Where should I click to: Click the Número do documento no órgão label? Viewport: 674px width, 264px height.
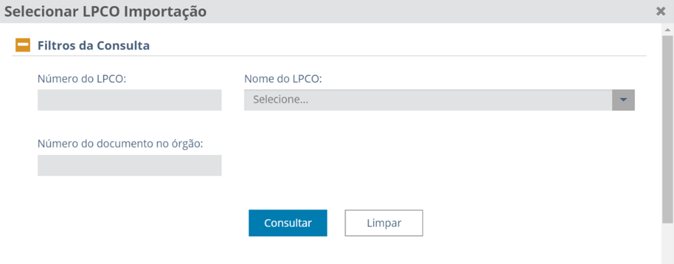(x=120, y=144)
